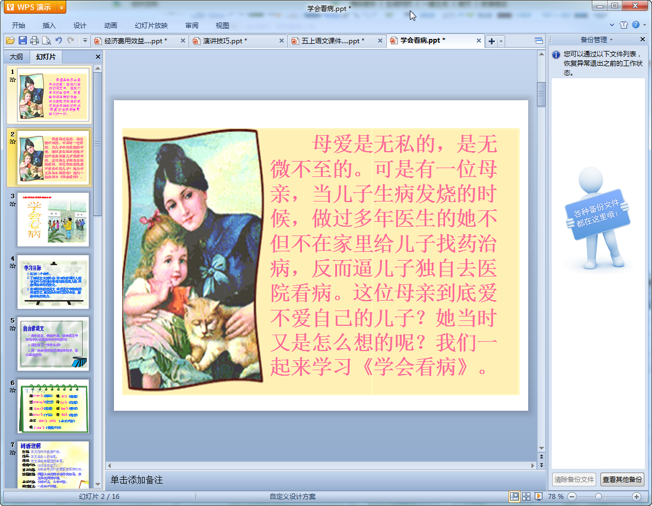Save the presentation with the floppy icon
This screenshot has height=506, width=652.
(22, 41)
